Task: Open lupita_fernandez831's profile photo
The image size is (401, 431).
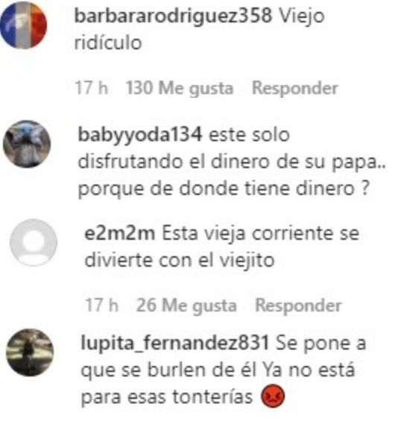Action: click(30, 352)
